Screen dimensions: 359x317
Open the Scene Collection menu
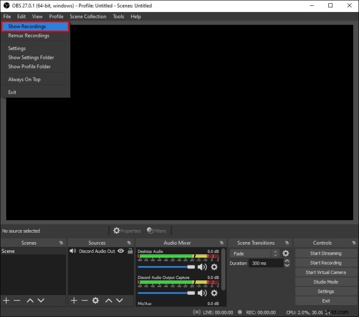88,17
